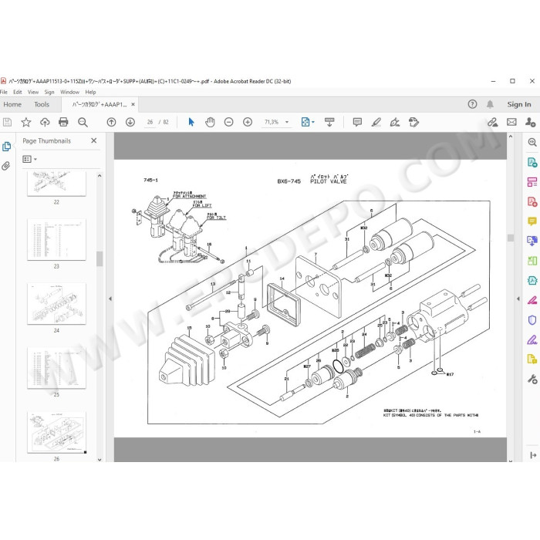The width and height of the screenshot is (540, 540).
Task: Open the search tool in the right pane
Action: pos(532,142)
